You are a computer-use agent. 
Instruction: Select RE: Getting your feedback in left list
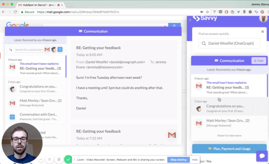pyautogui.click(x=36, y=67)
